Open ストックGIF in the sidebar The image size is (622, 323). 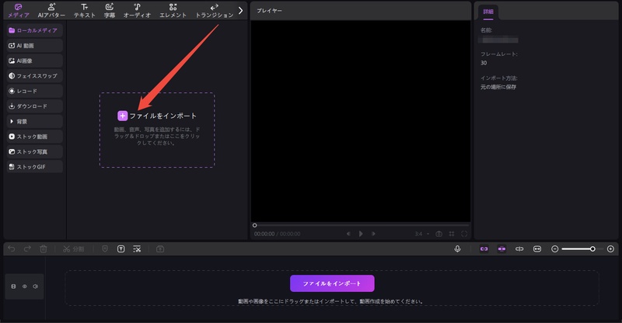pos(35,167)
